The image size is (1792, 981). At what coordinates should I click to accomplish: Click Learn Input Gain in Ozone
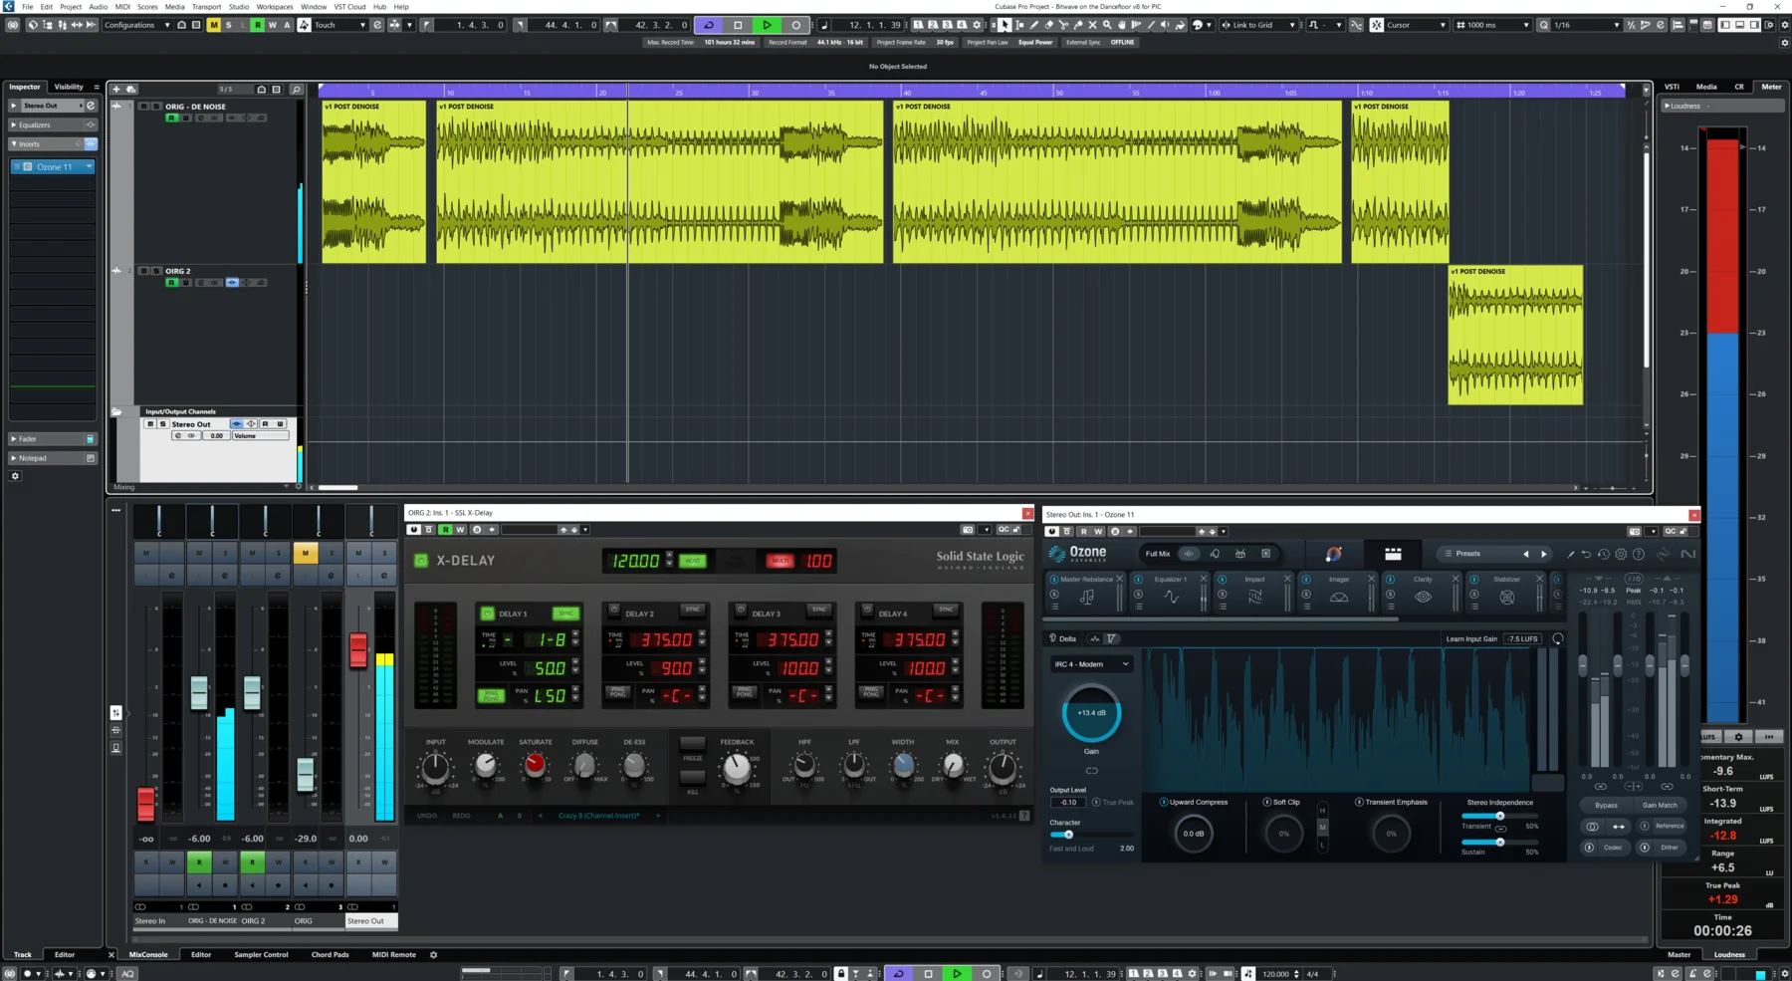(x=1471, y=638)
